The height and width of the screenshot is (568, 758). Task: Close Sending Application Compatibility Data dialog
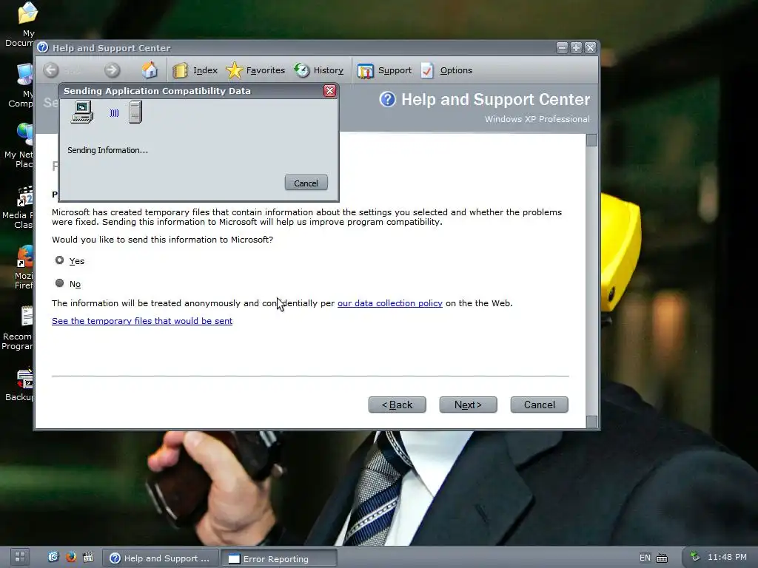click(x=329, y=91)
